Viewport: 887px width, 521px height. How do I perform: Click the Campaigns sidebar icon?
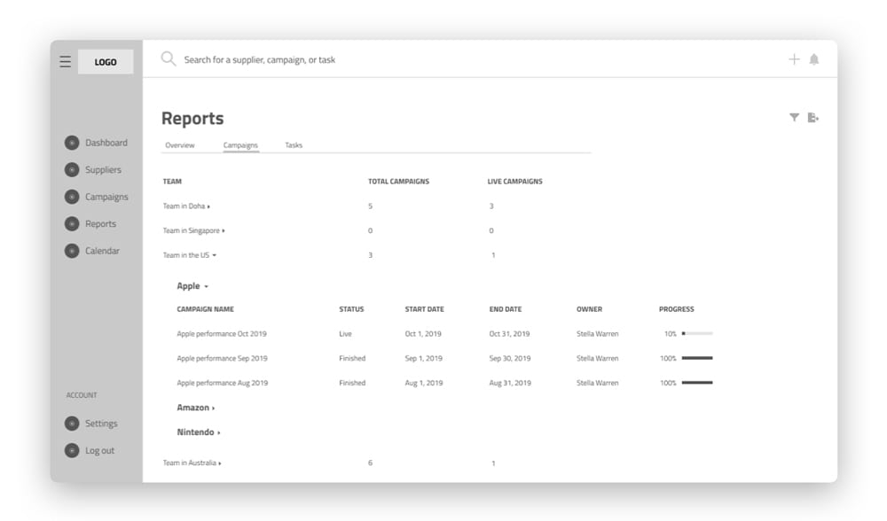72,197
